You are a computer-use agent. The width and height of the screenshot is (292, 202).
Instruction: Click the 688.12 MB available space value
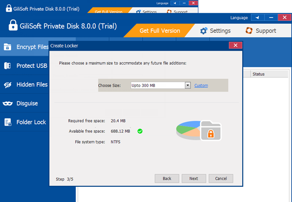(120, 131)
